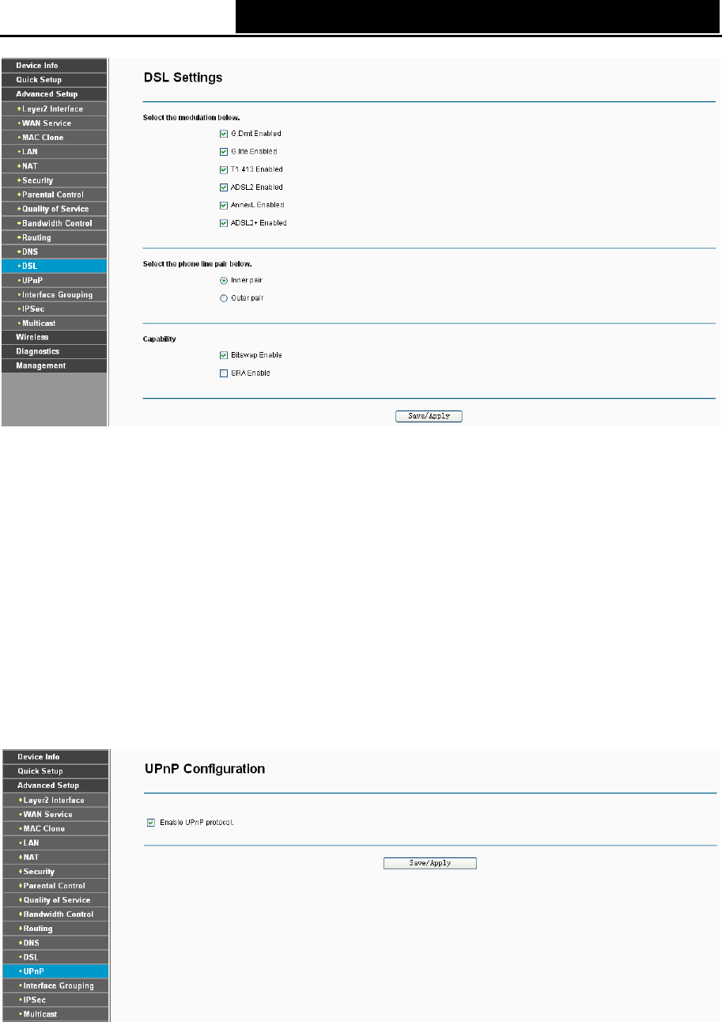
Task: Open IPSec in UPnP Configuration sidebar
Action: (x=54, y=1000)
